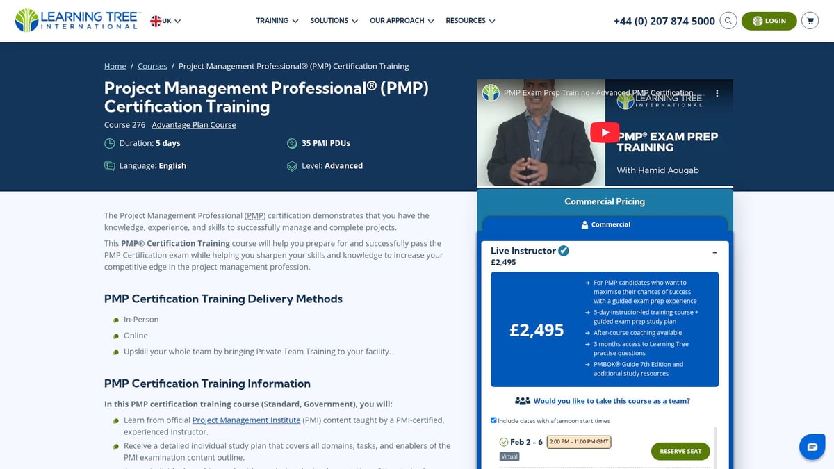Click the Language chat icon

110,165
